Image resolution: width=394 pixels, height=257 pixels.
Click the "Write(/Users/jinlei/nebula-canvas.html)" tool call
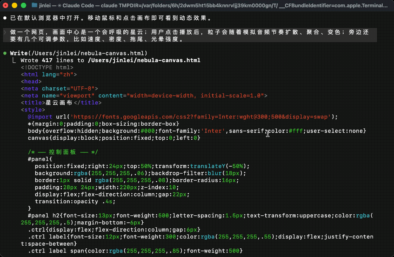tap(79, 53)
